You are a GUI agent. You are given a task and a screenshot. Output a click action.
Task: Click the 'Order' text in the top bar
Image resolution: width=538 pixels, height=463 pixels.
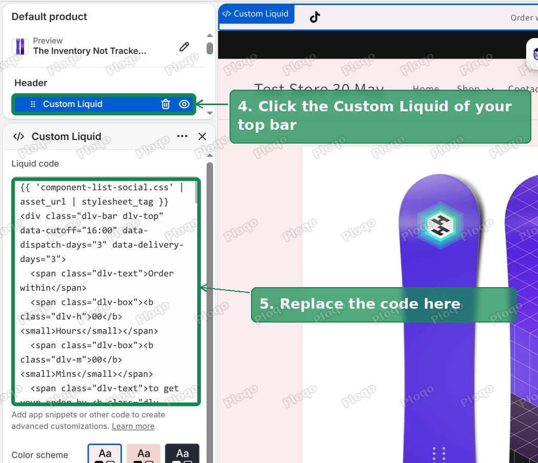tap(522, 18)
